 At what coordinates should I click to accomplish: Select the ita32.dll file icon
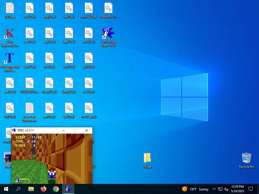pyautogui.click(x=69, y=8)
